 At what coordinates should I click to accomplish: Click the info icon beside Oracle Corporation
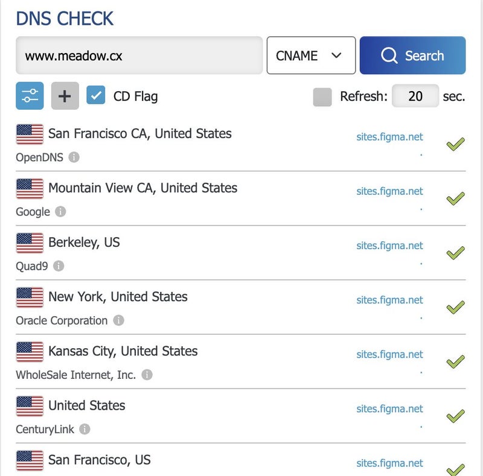point(118,320)
